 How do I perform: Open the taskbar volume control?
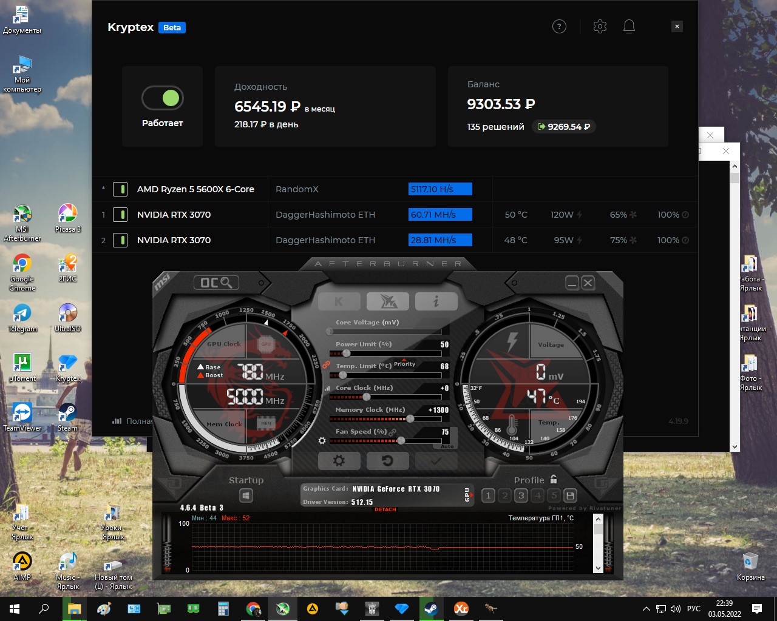coord(675,609)
